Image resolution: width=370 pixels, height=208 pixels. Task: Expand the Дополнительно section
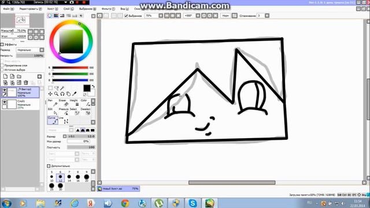(x=49, y=166)
